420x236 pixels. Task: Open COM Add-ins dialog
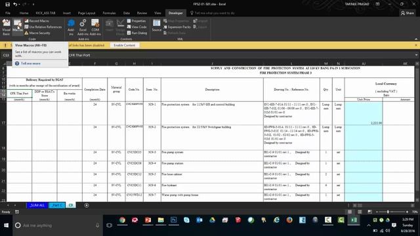point(95,28)
